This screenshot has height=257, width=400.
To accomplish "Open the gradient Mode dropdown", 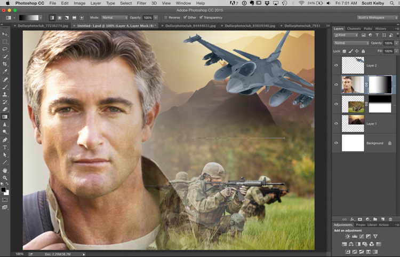I will pos(115,18).
